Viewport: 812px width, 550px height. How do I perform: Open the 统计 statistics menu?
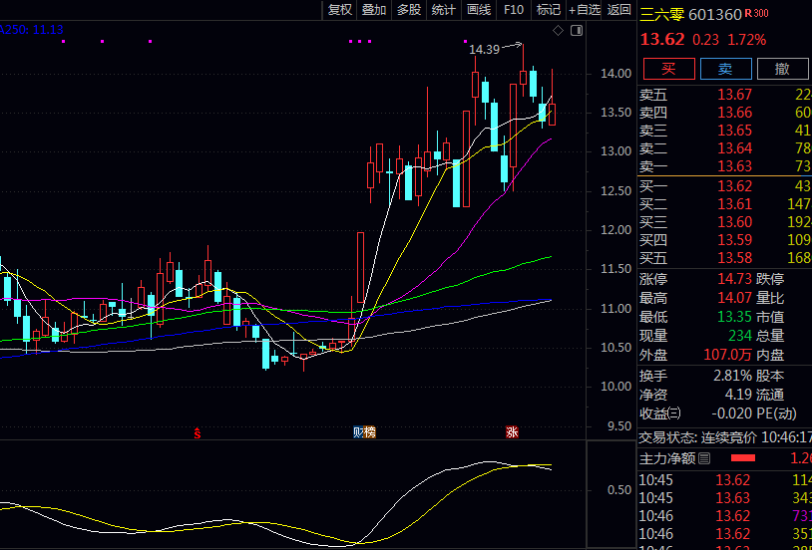(443, 10)
